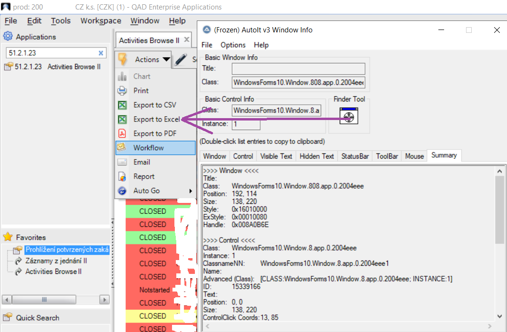Switch to the Mouse tab
507x332 pixels.
pos(415,156)
